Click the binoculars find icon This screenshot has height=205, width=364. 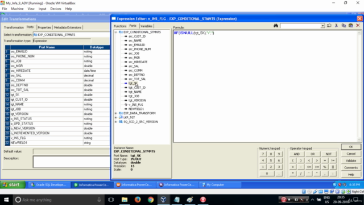click(x=275, y=26)
